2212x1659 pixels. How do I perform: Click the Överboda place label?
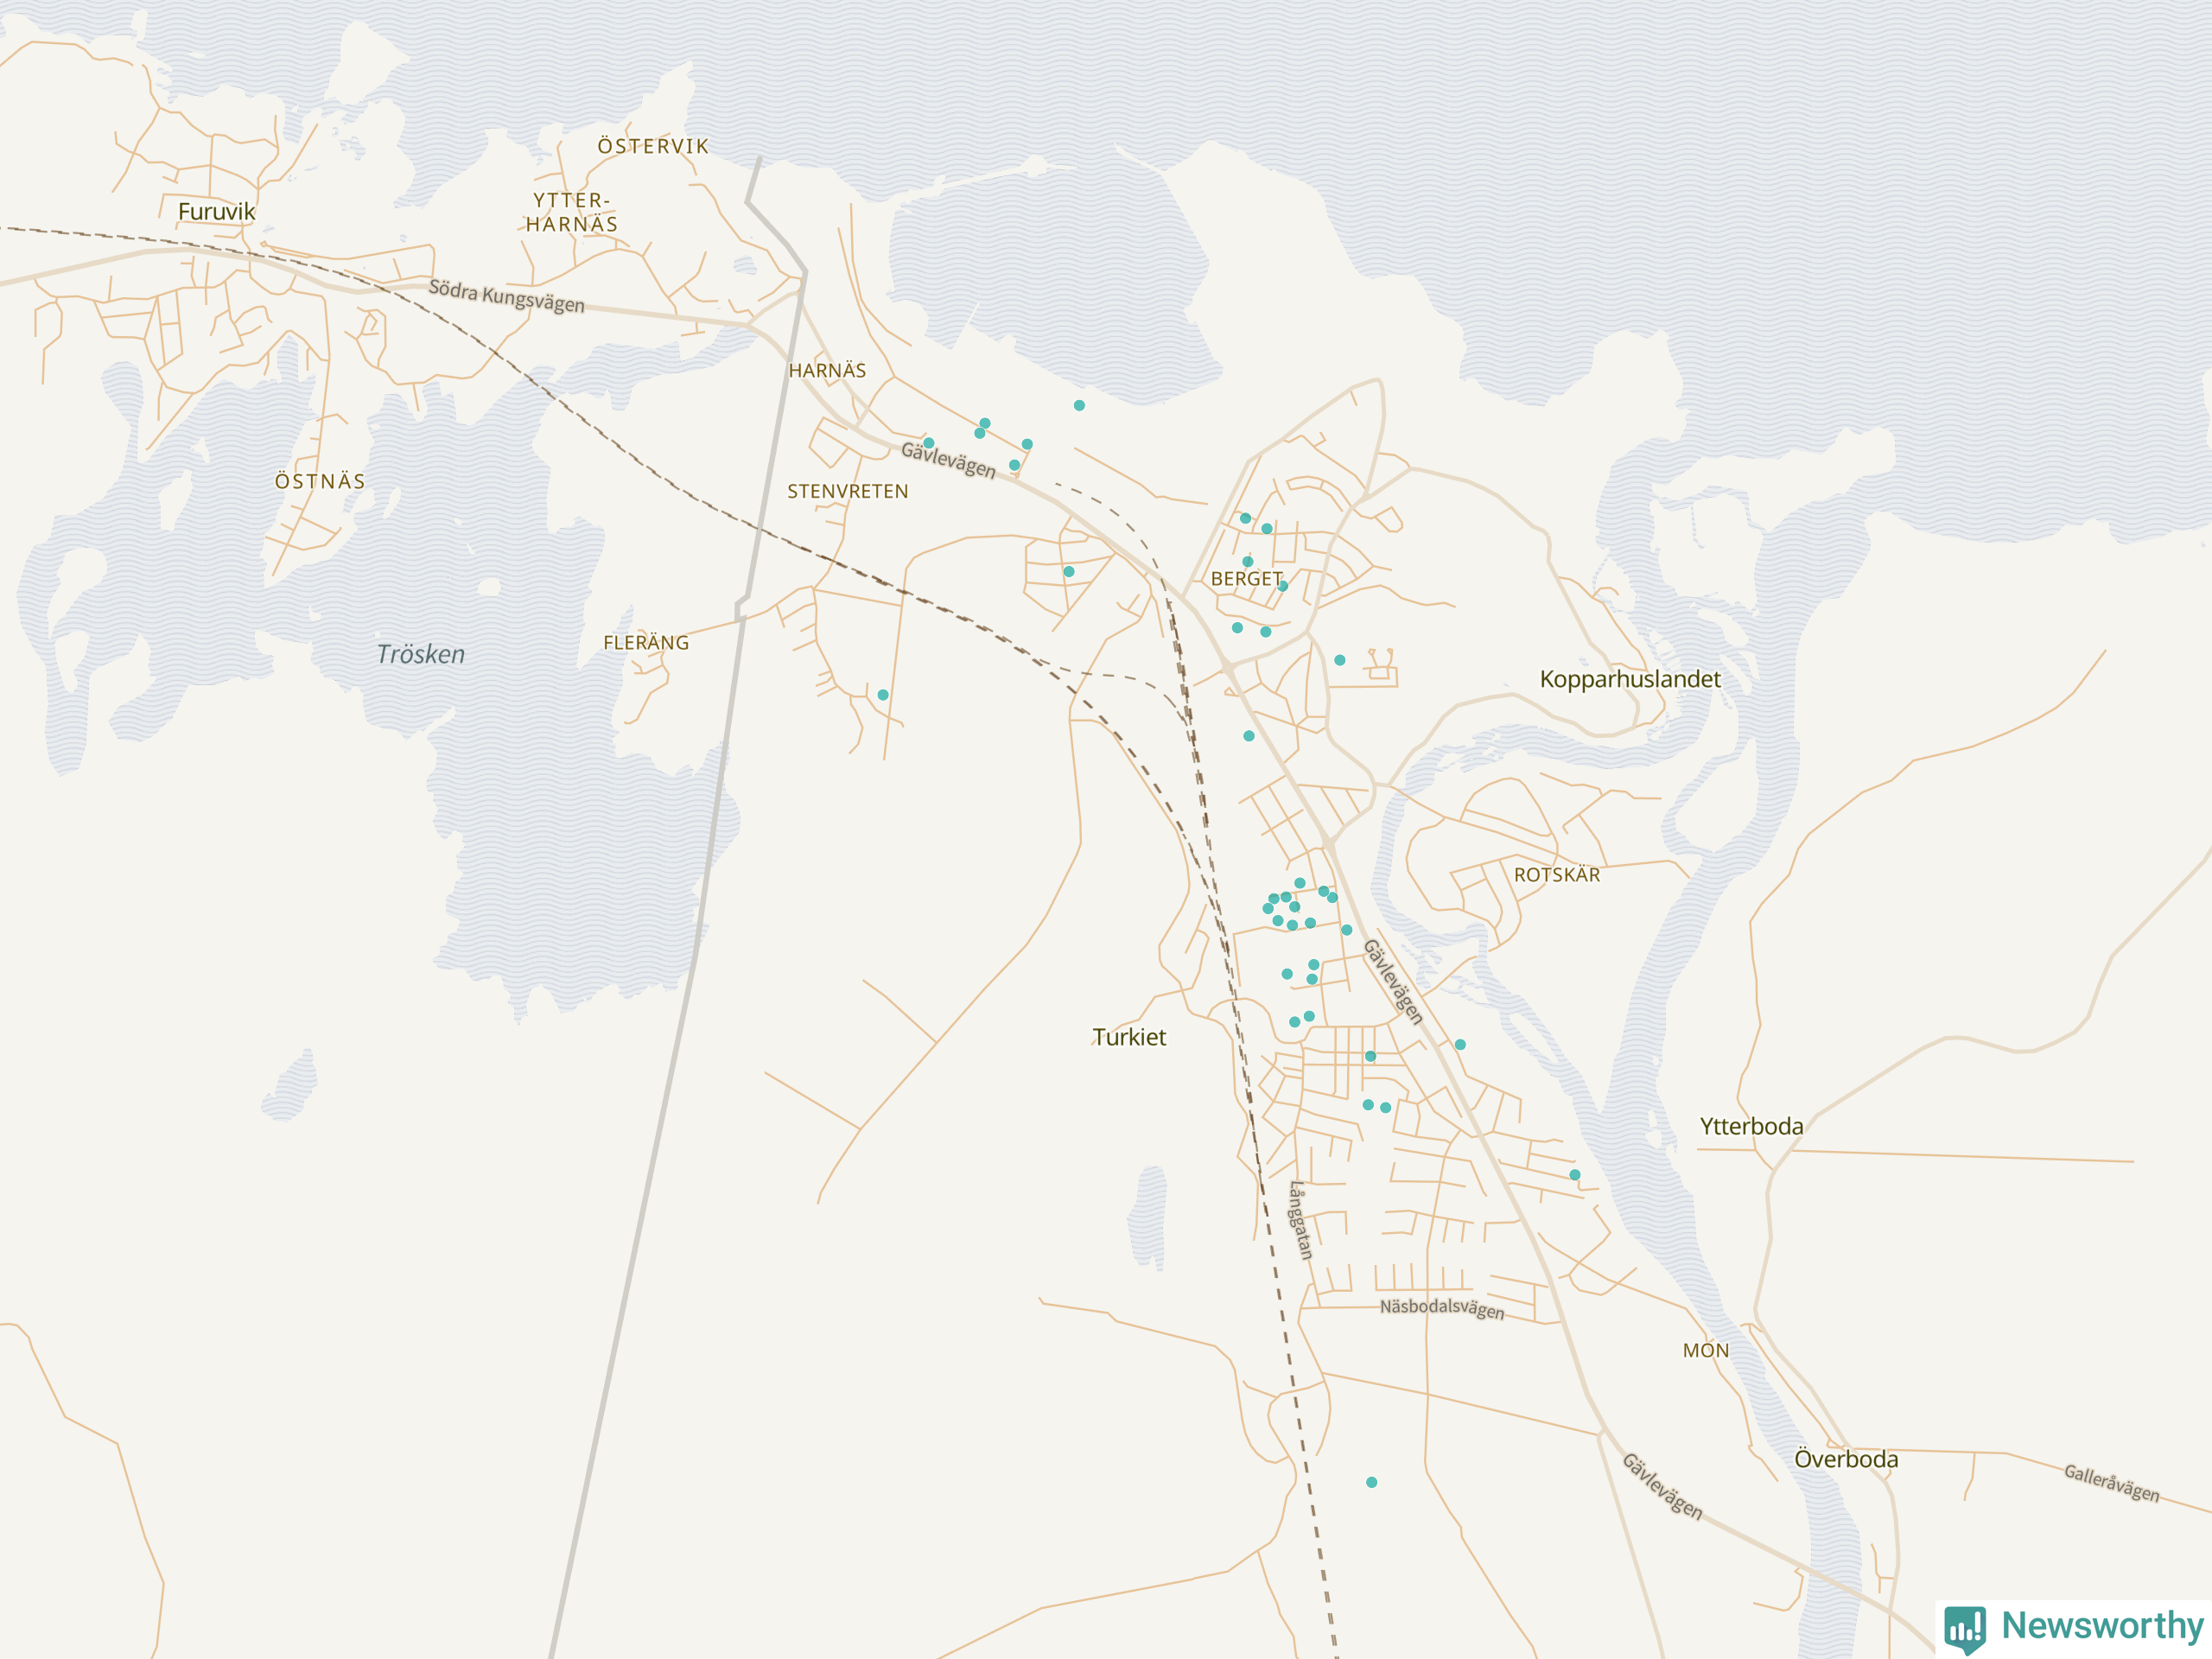1846,1459
